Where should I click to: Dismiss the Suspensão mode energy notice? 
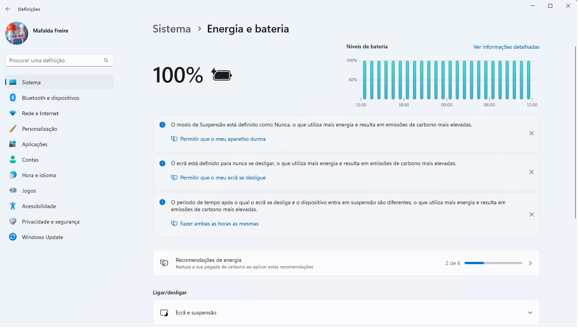531,133
